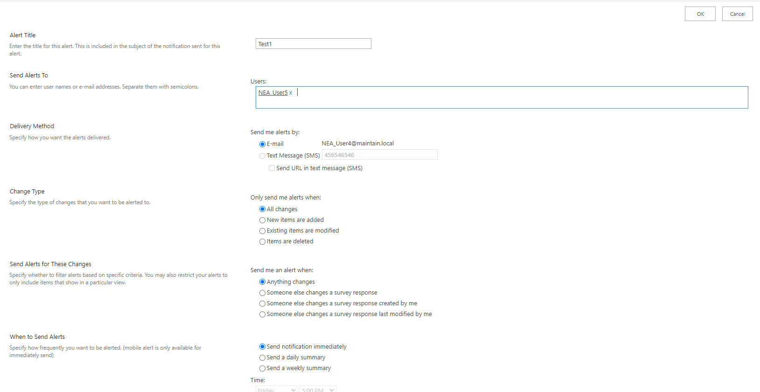Click the Alert Title section heading
760x392 pixels.
(x=23, y=35)
